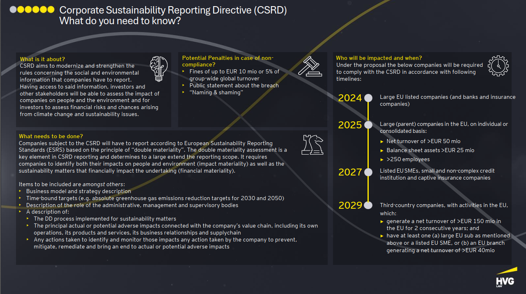
Task: Select the gear-and-clock icon in the timeline panel
Action: (498, 66)
